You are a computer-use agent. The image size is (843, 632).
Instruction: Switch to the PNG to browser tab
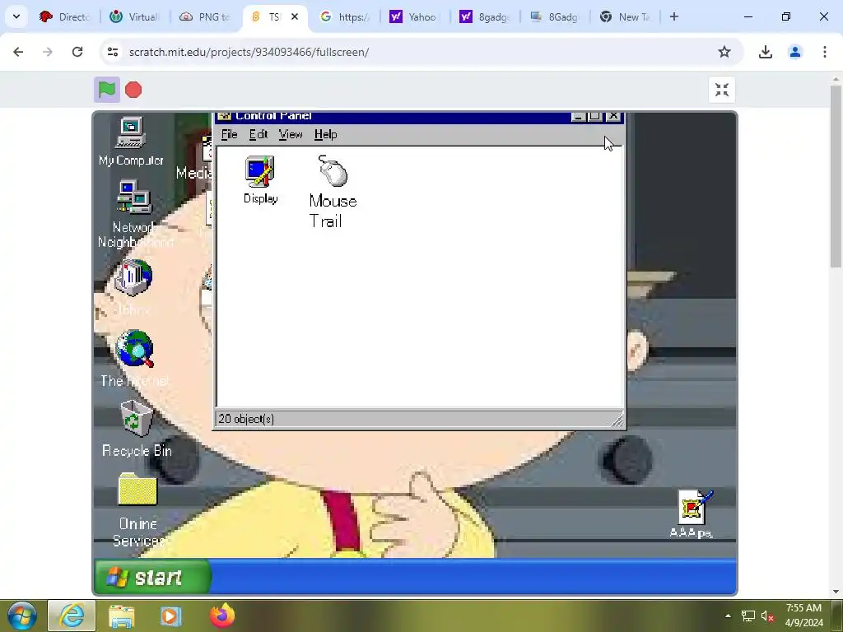[205, 16]
